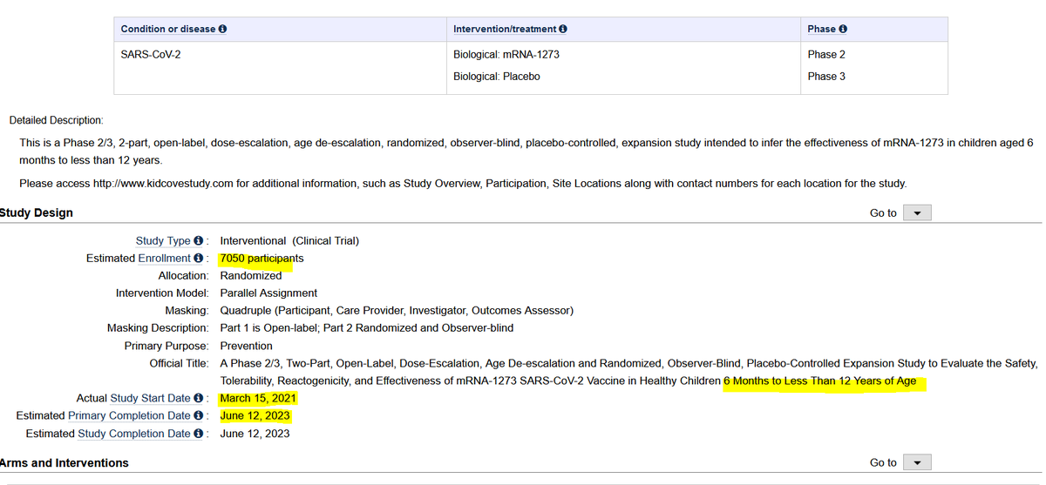The image size is (1046, 485).
Task: Click the info icon next to Study Type
Action: [199, 241]
